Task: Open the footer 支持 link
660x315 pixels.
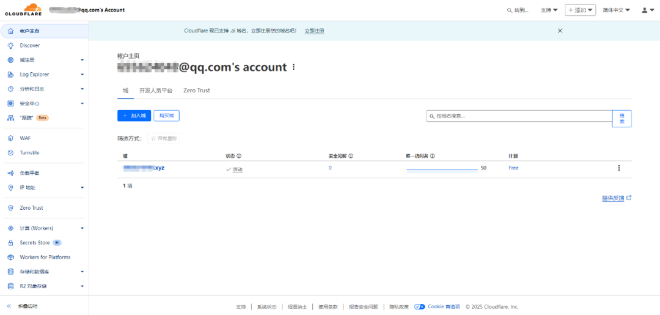Action: [x=241, y=307]
